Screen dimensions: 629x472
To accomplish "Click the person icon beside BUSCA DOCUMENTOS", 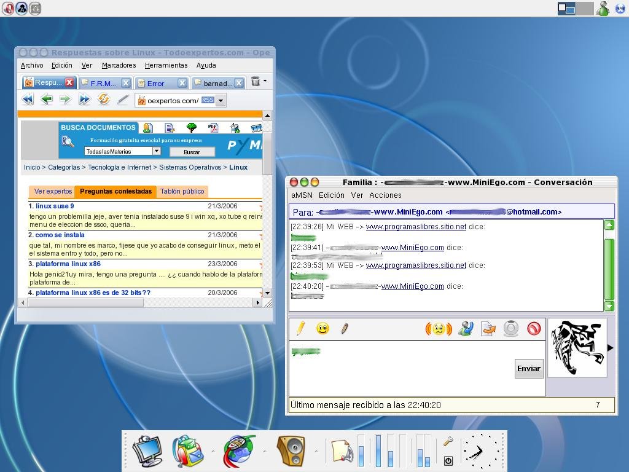I will pos(148,128).
